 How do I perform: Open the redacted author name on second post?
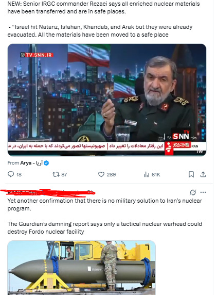coord(24,192)
